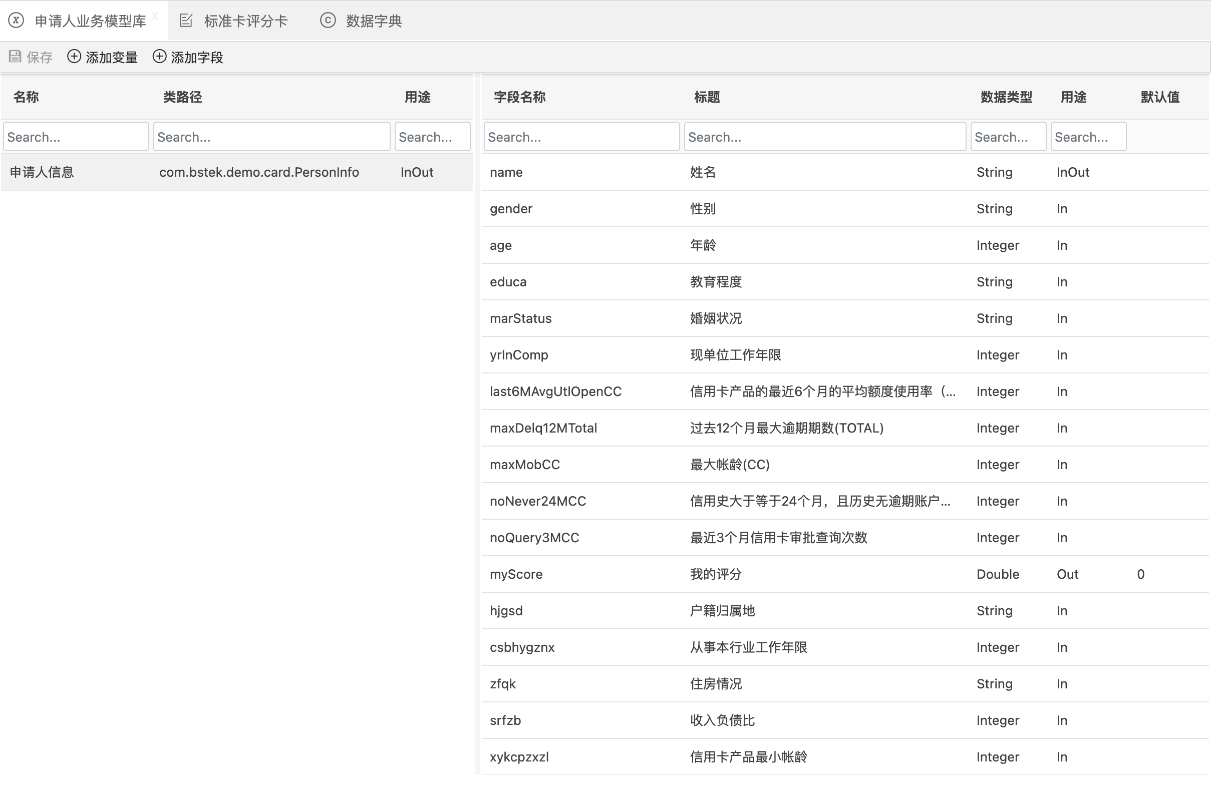Click the 数据类型 search filter box
The width and height of the screenshot is (1211, 786).
[x=1008, y=136]
